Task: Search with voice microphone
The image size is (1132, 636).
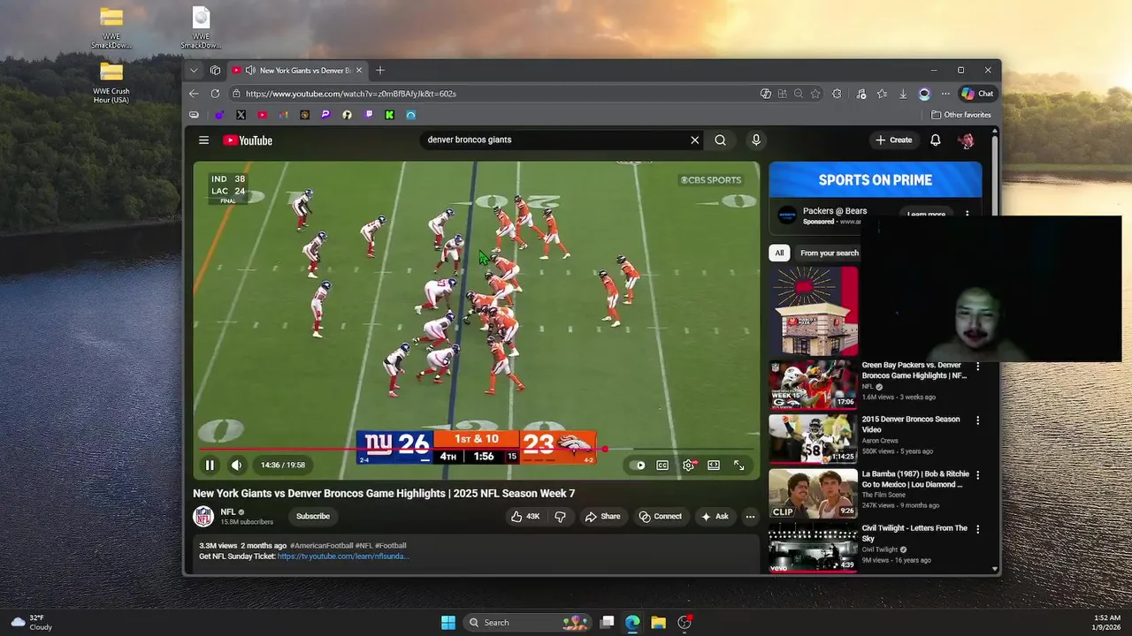Action: 755,140
